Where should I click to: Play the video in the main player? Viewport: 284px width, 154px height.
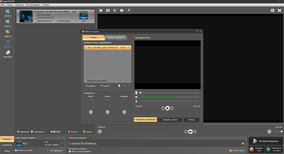tap(190, 132)
